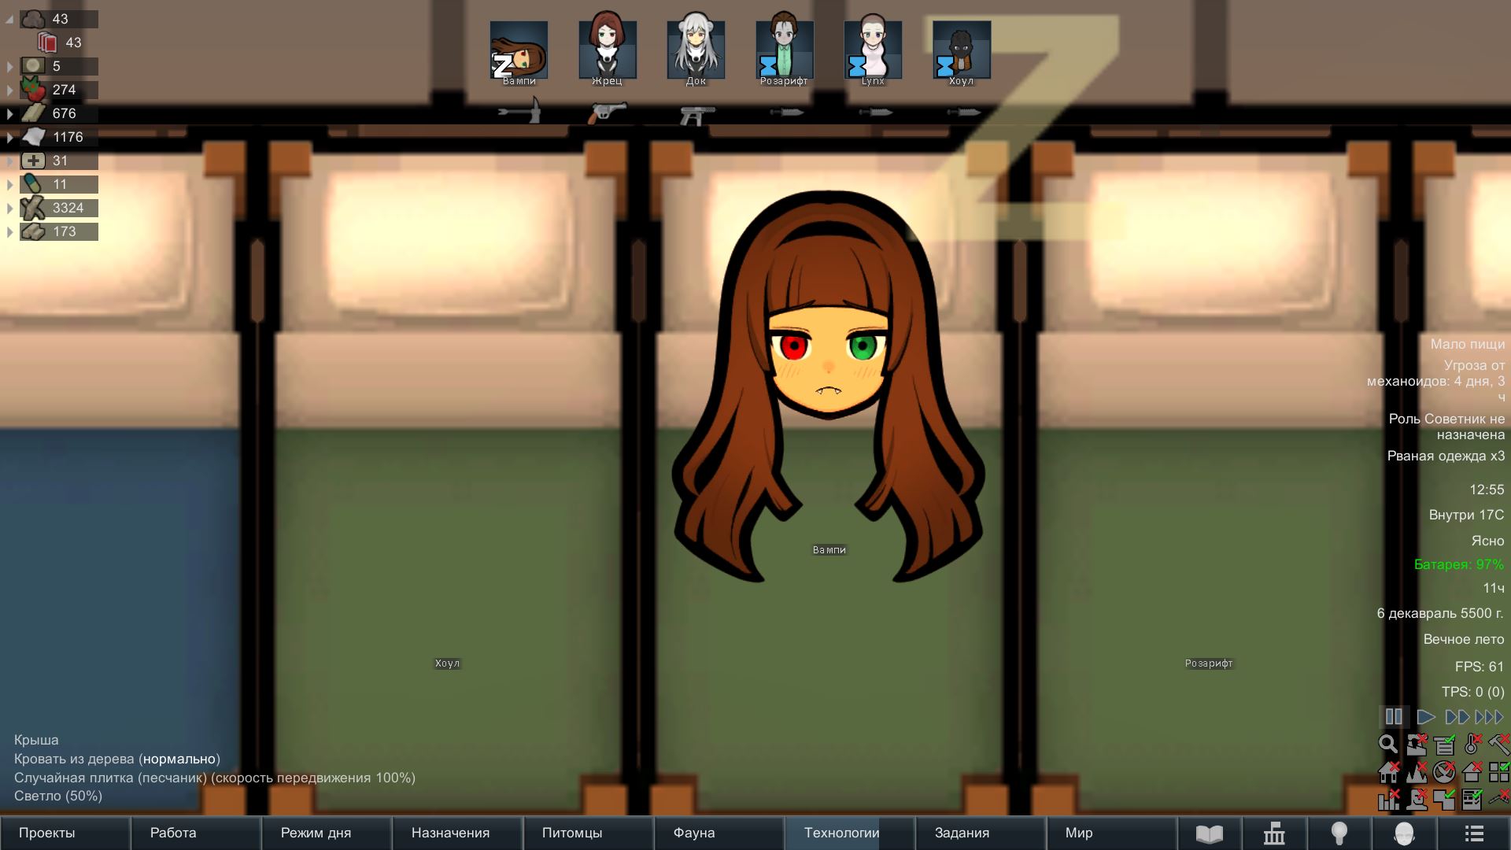Open the main menu list icon
The image size is (1511, 850).
click(x=1473, y=833)
